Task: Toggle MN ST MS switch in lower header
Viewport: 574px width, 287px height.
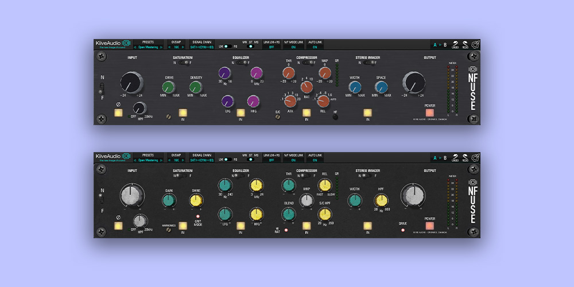Action: coord(251,160)
